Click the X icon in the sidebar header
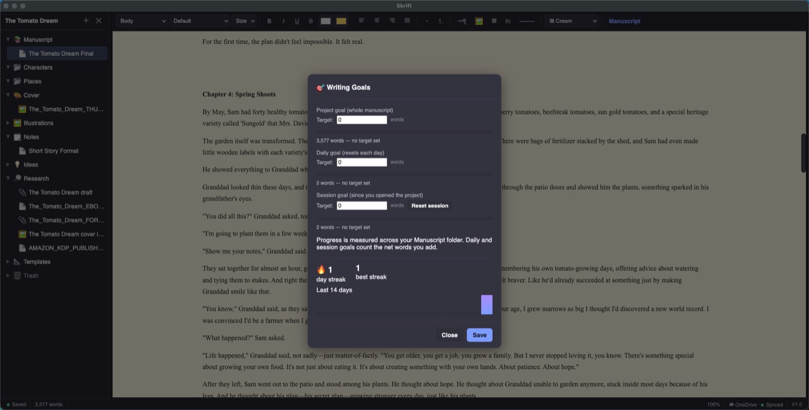Screen dimensions: 809x410 pos(98,21)
